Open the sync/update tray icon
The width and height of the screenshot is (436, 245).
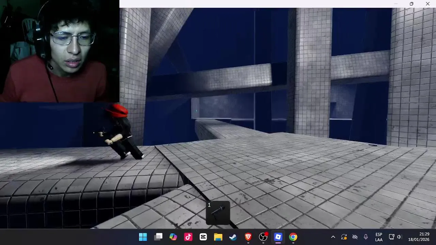coord(344,237)
